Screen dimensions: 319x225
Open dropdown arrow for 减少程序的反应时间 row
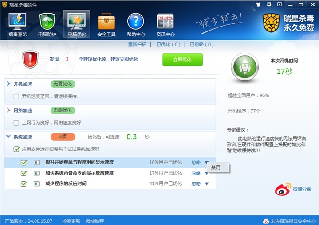click(x=207, y=183)
